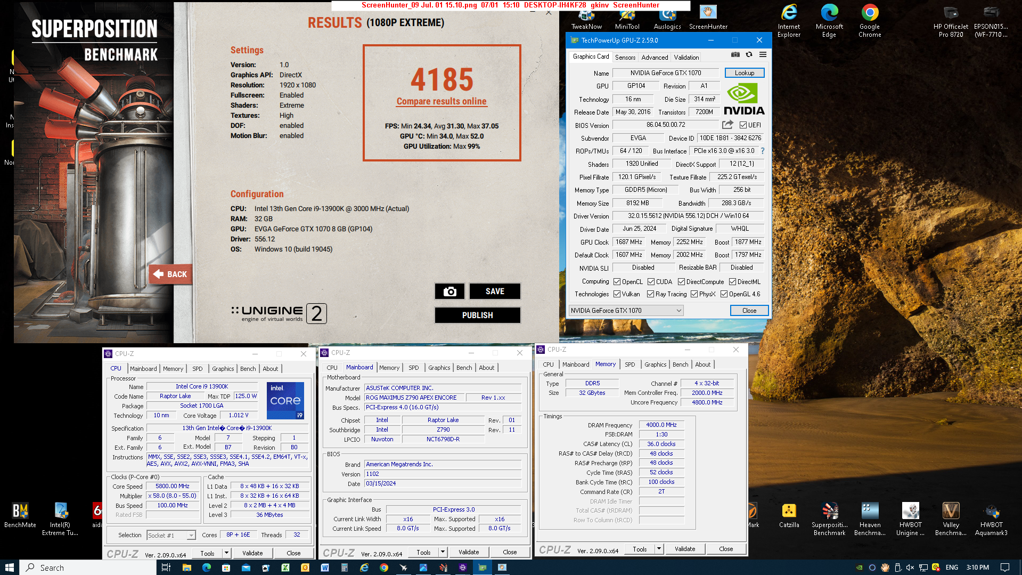Click the GPU Name field in GPU-Z

[665, 73]
